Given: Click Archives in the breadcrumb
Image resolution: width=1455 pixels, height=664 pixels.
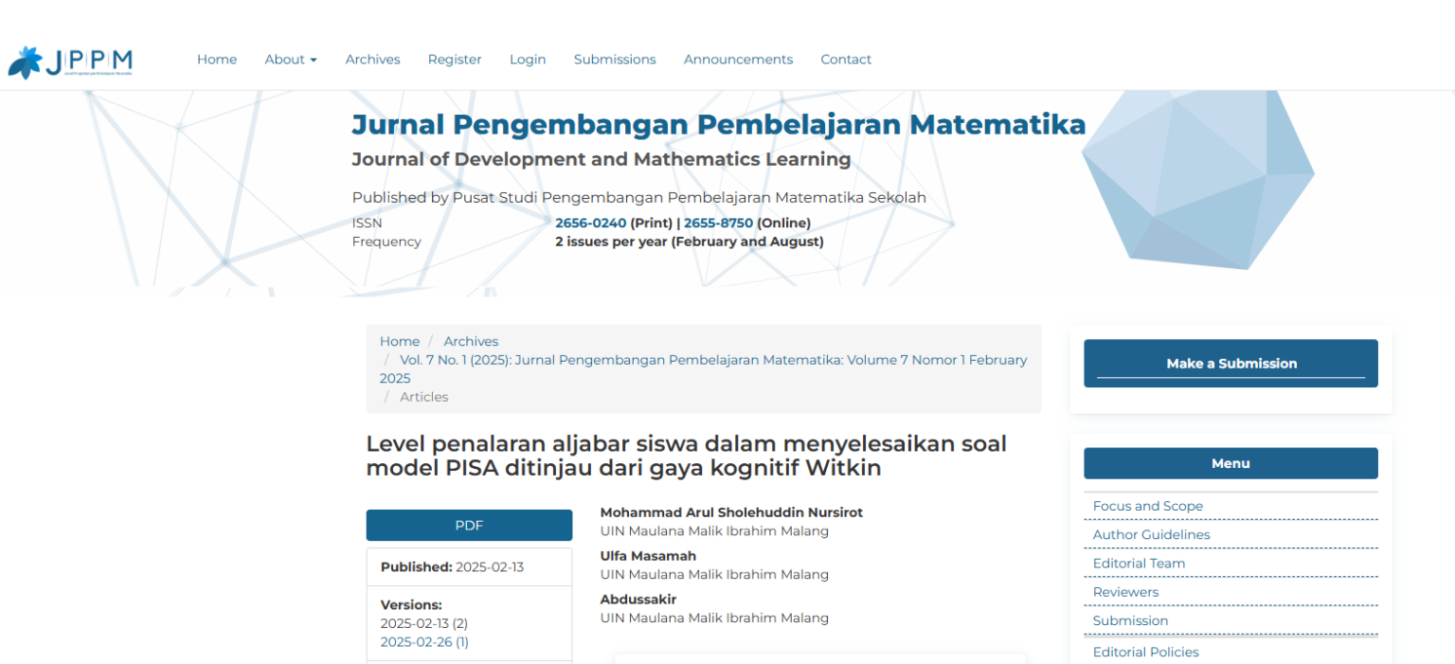Looking at the screenshot, I should (x=471, y=341).
